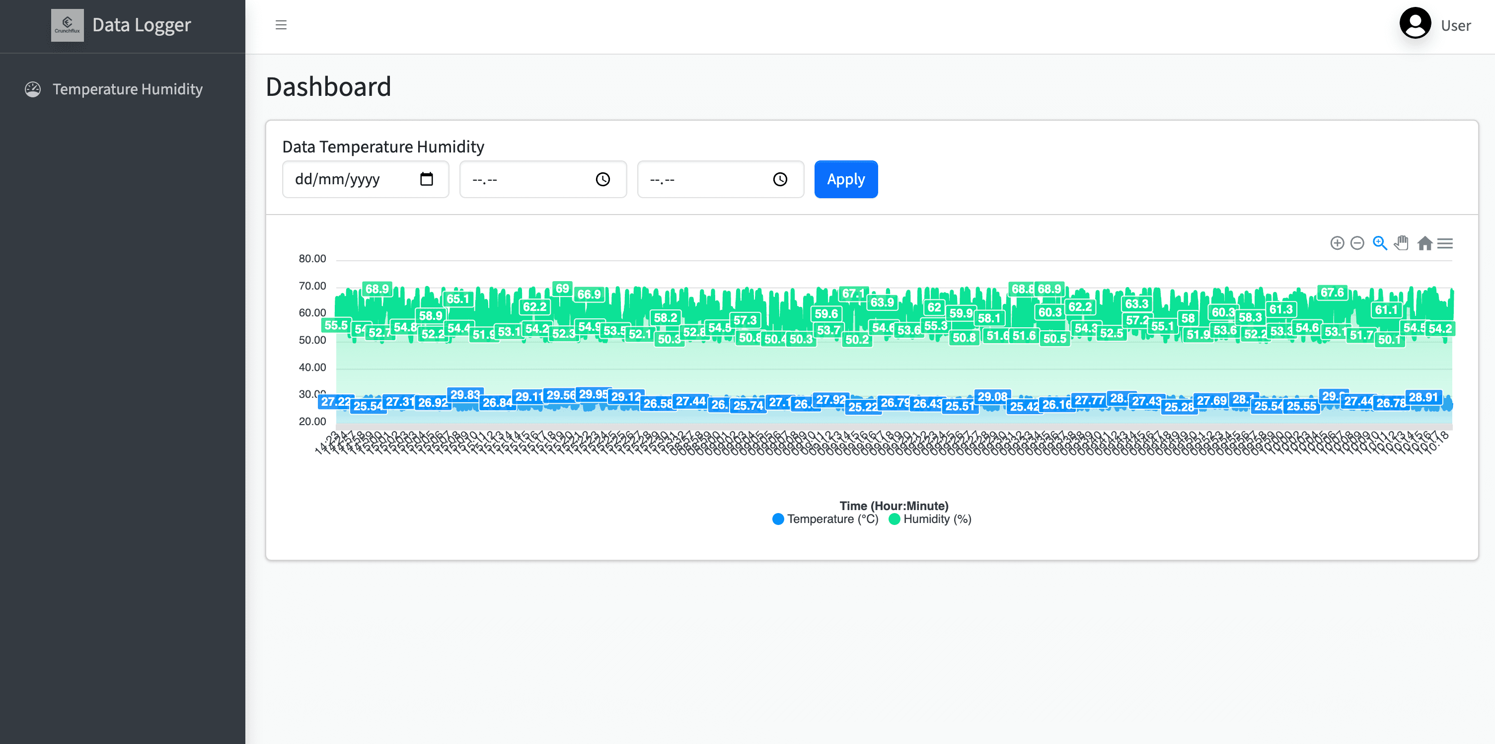Click the Data Logger title link

pyautogui.click(x=142, y=25)
